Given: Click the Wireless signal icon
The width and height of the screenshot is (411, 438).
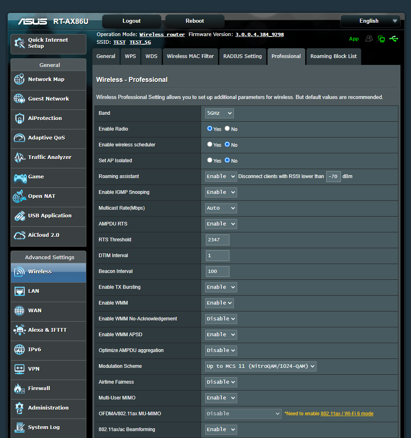Looking at the screenshot, I should tap(19, 271).
